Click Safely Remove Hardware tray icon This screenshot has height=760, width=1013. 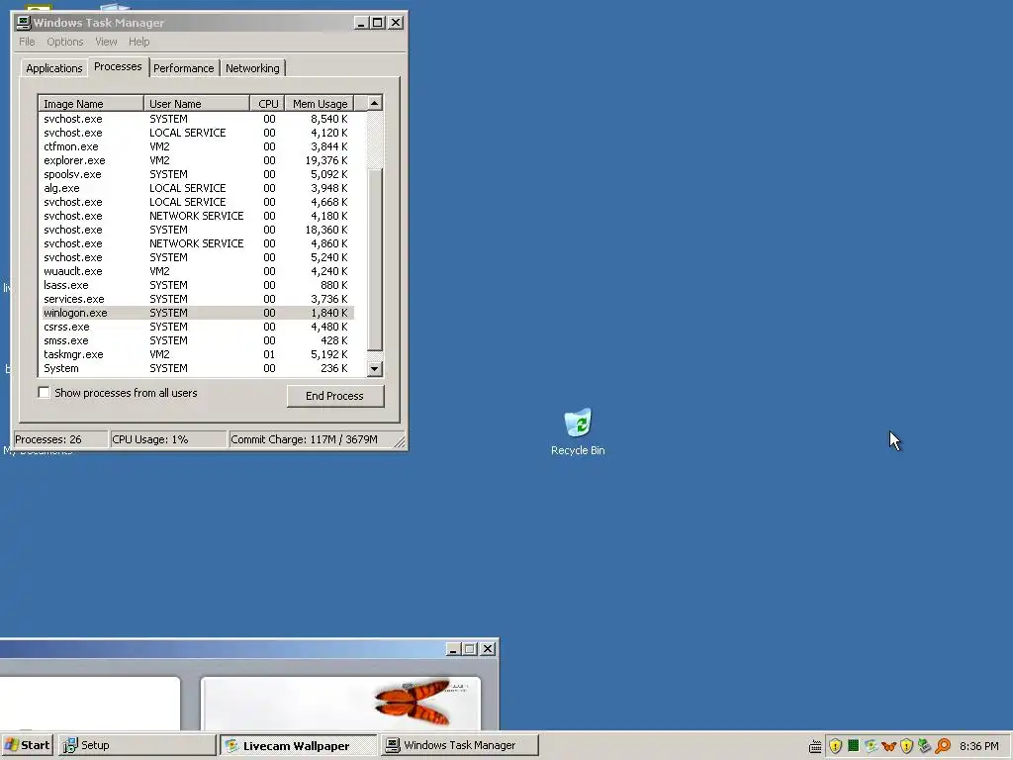tap(925, 746)
